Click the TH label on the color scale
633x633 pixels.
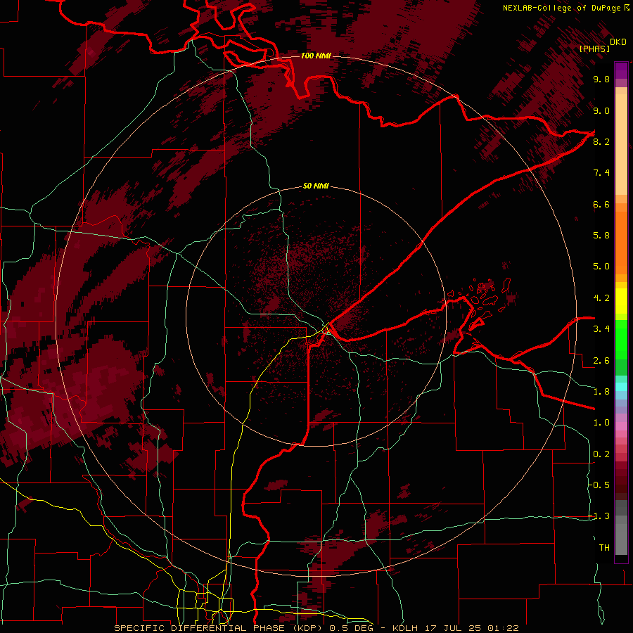tap(604, 548)
